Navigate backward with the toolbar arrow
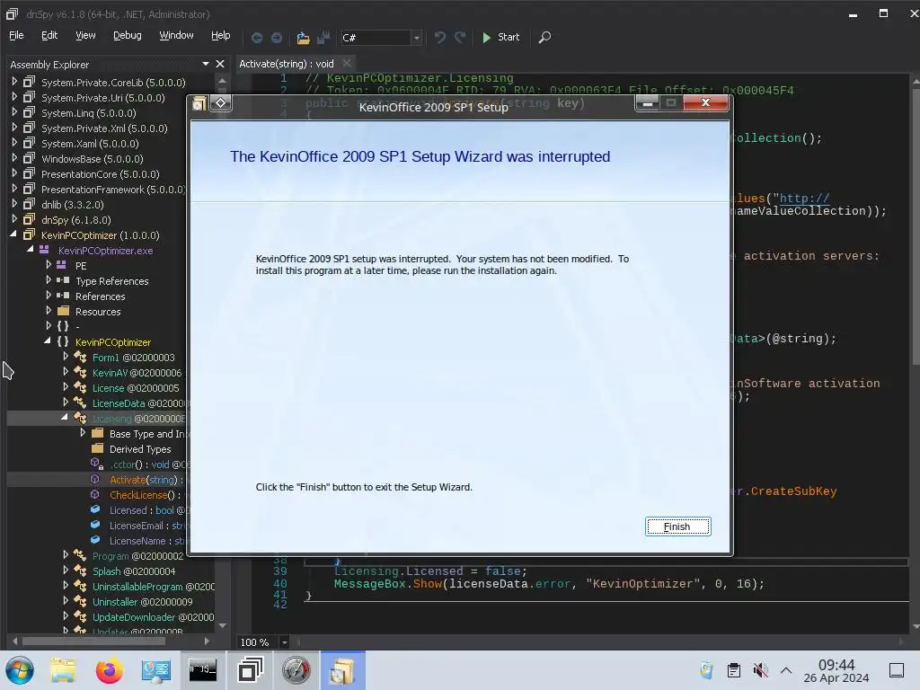 [256, 38]
